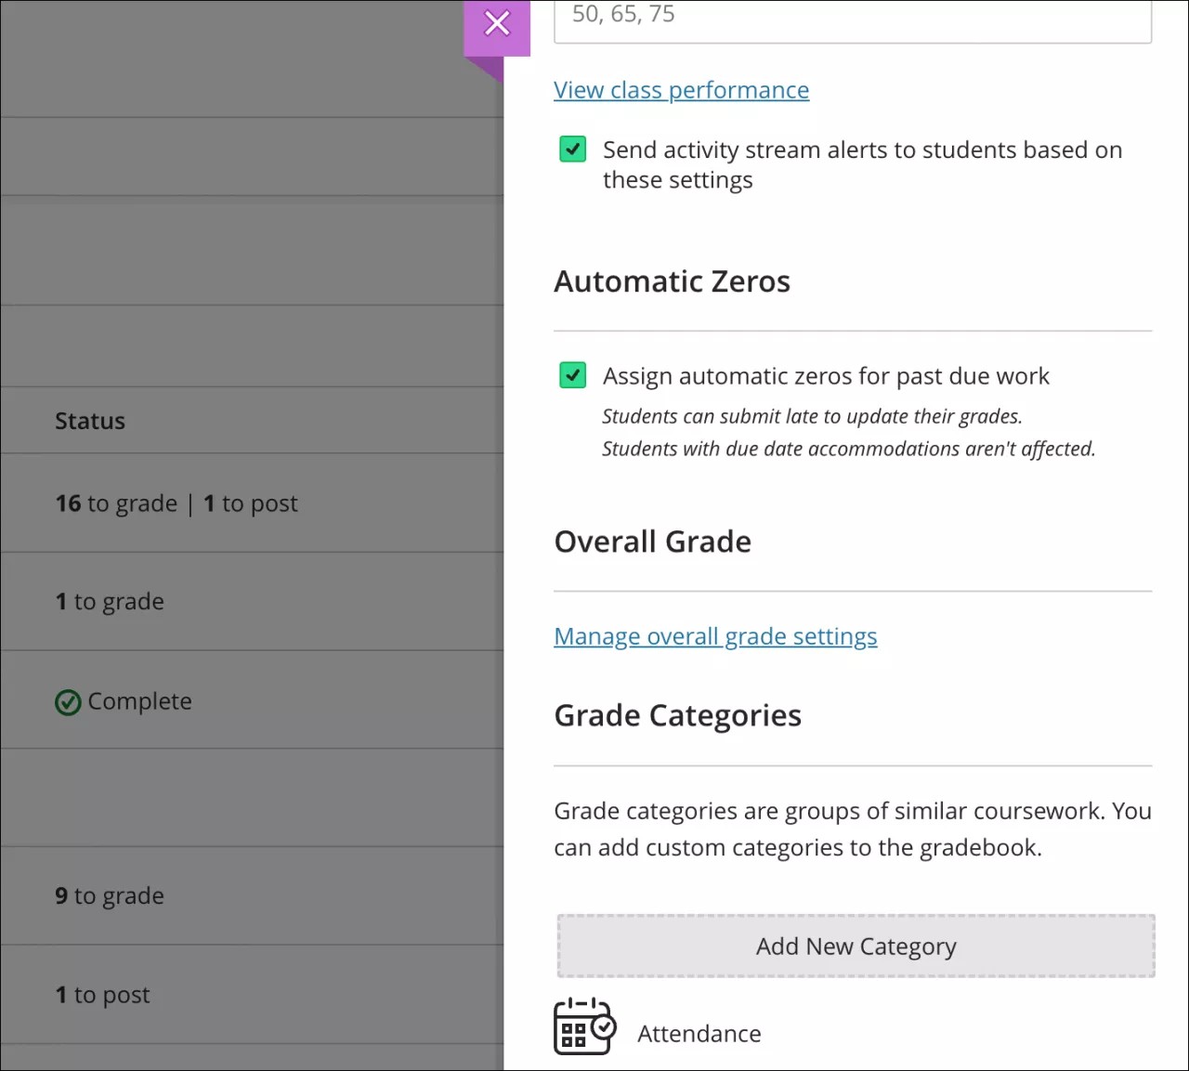Screen dimensions: 1189x1071
Task: Open the item showing 9 to grade
Action: [x=109, y=895]
